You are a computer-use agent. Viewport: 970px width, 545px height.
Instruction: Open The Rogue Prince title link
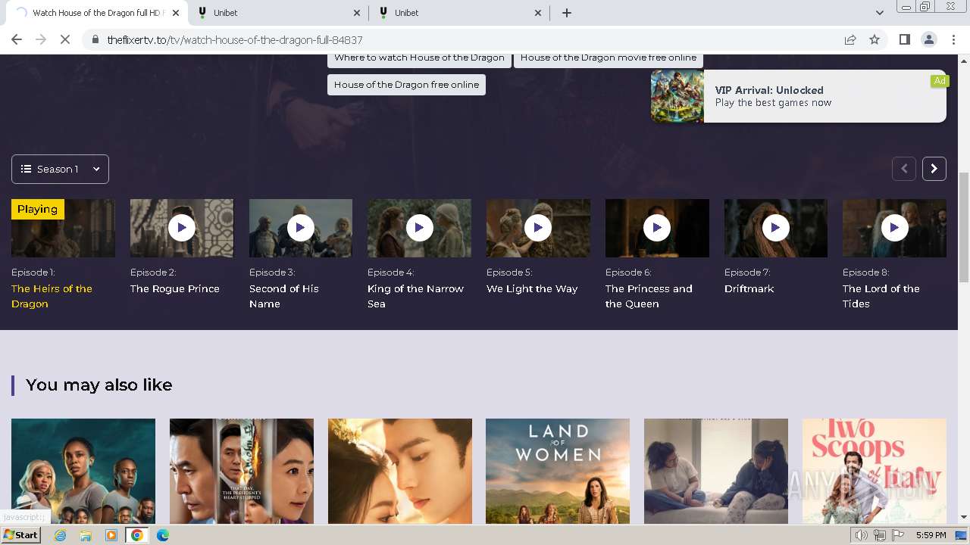[174, 288]
